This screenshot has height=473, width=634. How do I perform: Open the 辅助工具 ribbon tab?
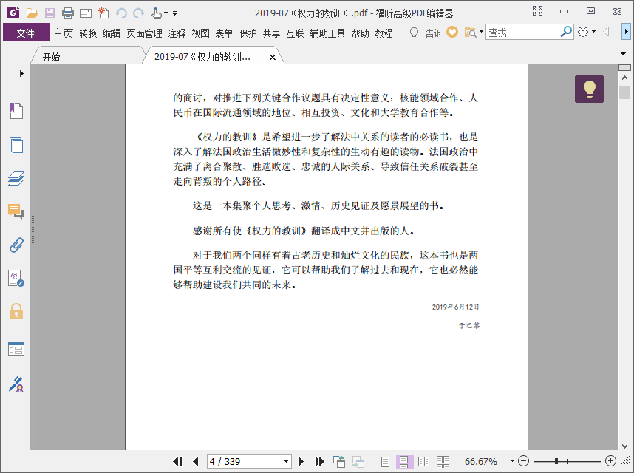click(x=327, y=33)
